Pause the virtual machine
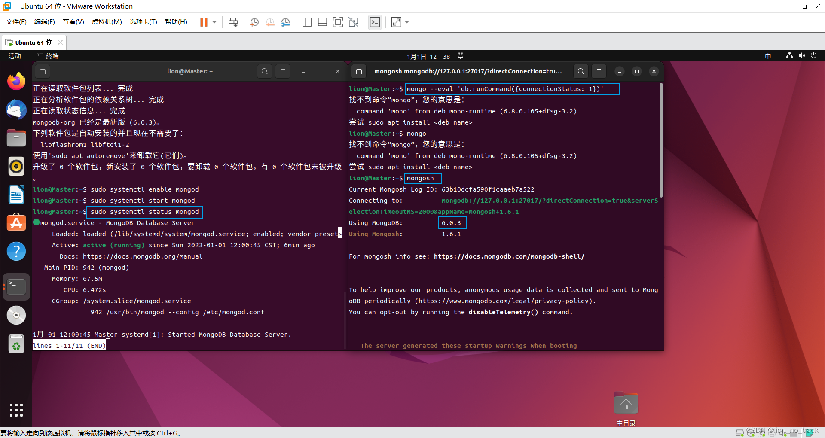The height and width of the screenshot is (438, 825). pos(204,22)
